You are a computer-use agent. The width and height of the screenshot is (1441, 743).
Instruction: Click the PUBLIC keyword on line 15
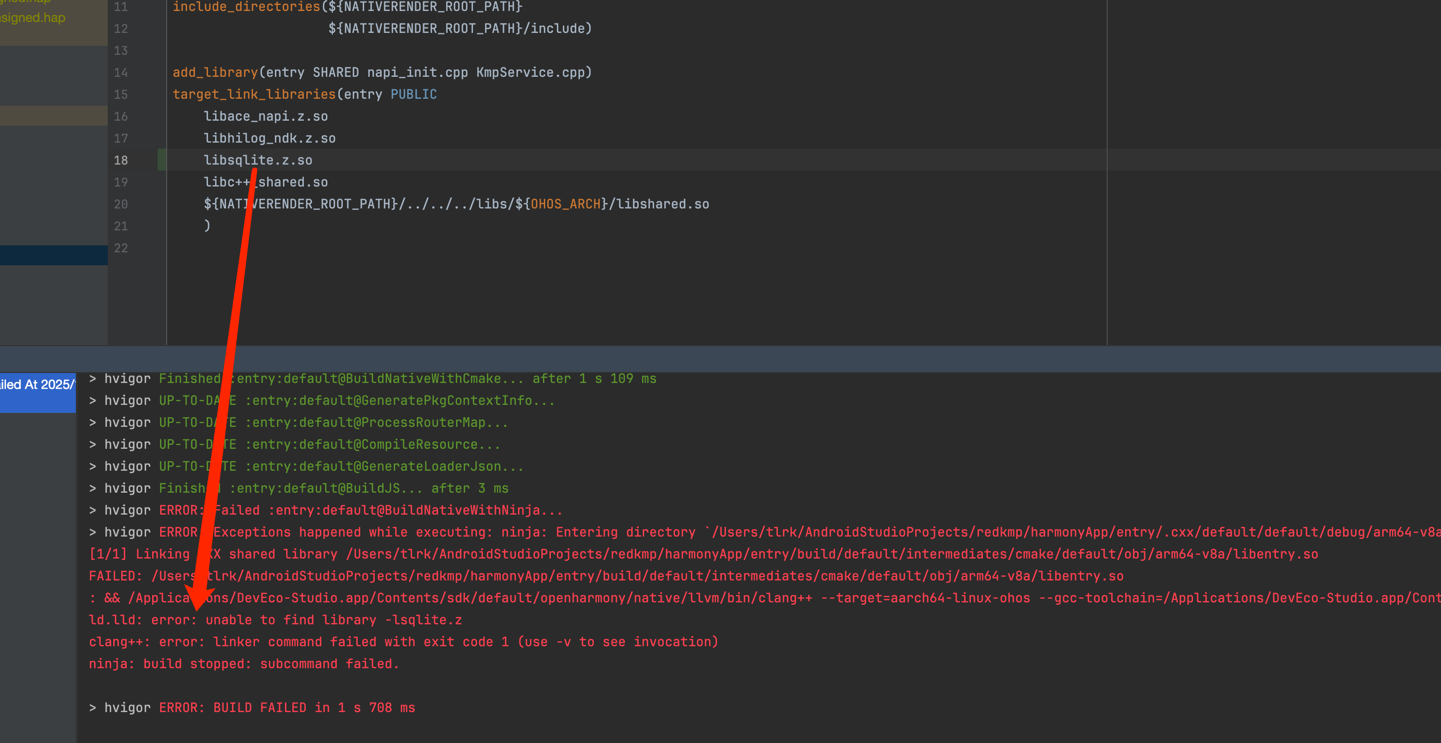414,94
